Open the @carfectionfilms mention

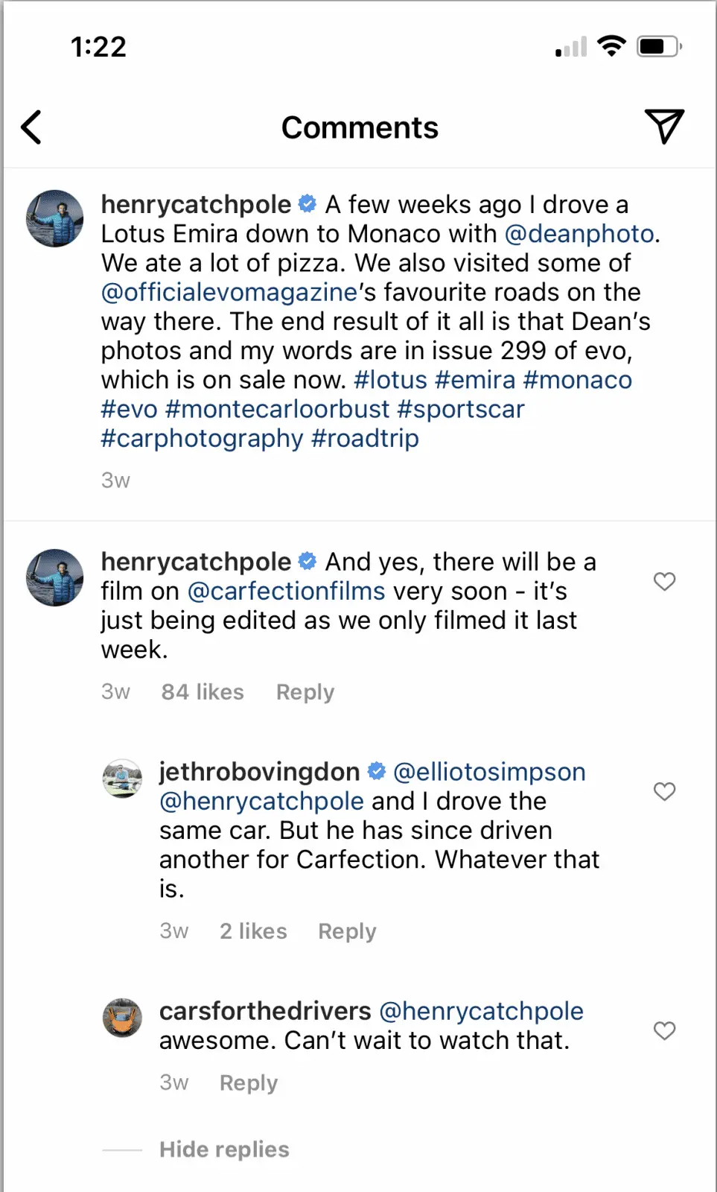(x=287, y=592)
